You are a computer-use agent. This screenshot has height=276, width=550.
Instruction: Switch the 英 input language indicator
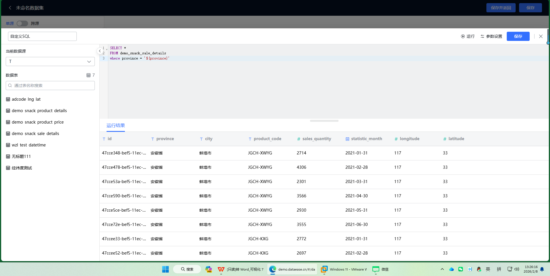pos(488,269)
